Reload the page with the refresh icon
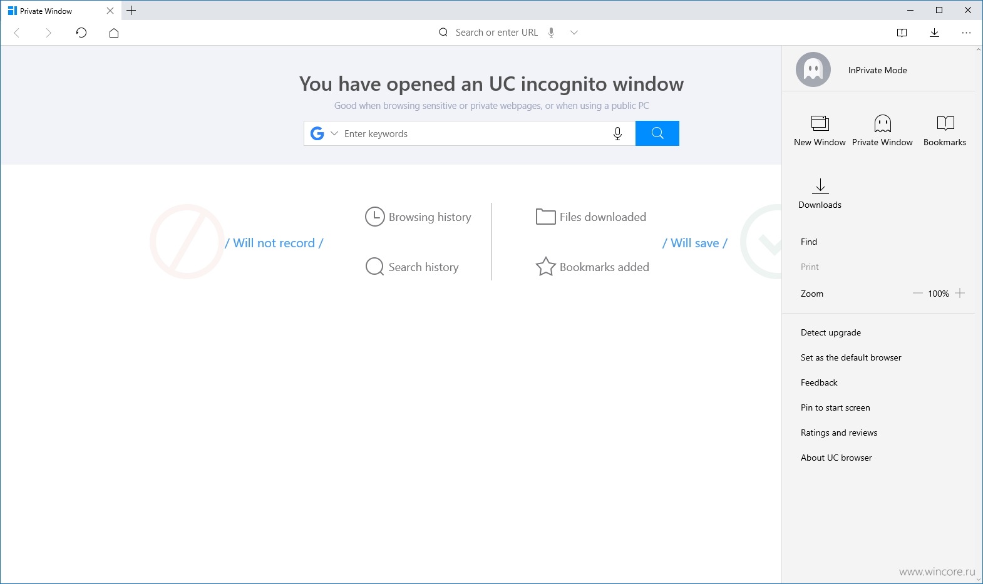The height and width of the screenshot is (584, 983). click(x=81, y=33)
